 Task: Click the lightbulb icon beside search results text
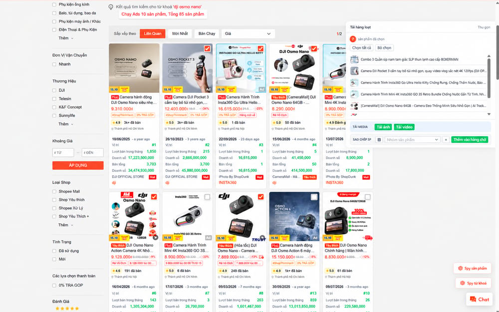pos(111,6)
